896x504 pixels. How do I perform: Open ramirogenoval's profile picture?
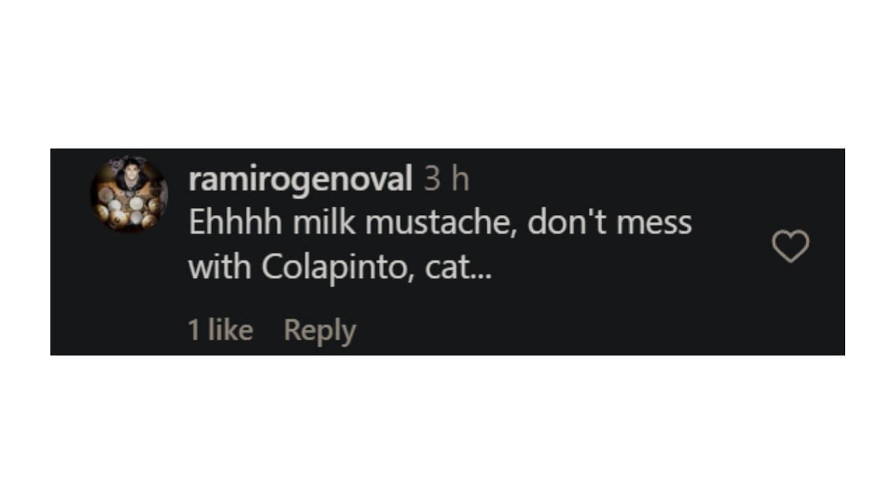(x=129, y=194)
